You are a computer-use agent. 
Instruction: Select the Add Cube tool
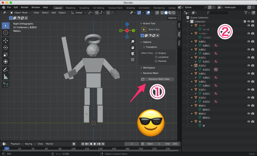click(x=6, y=85)
